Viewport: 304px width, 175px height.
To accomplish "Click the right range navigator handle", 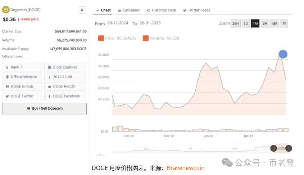I will [289, 148].
